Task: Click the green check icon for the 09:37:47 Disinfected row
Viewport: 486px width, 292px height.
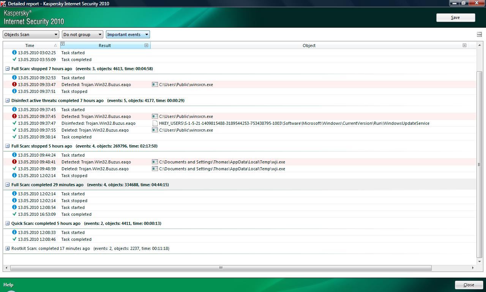Action: [14, 123]
